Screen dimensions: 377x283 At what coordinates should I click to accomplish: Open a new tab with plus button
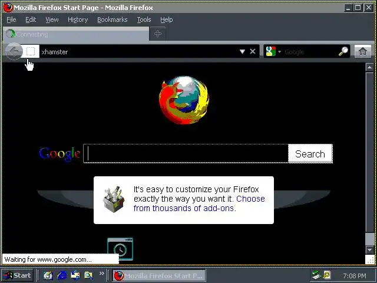click(157, 34)
